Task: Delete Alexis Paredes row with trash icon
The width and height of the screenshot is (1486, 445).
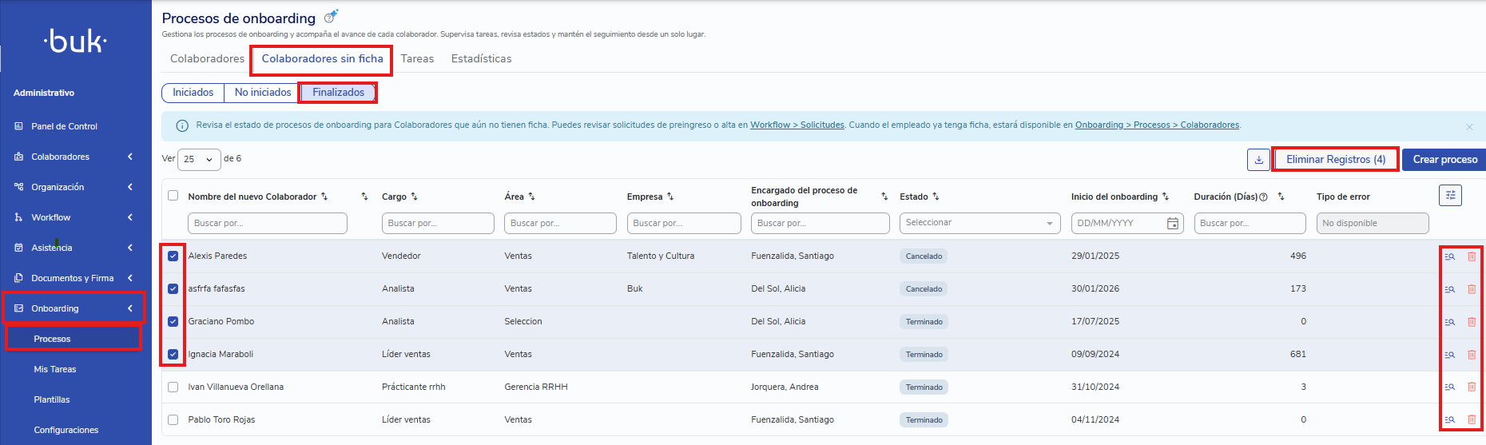Action: pos(1472,256)
